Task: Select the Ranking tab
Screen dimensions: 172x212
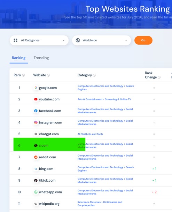Action: [19, 58]
